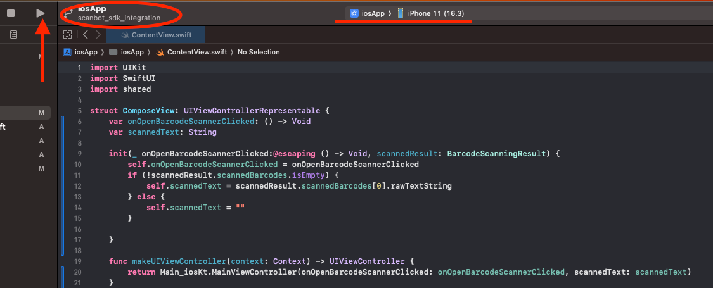This screenshot has width=713, height=288.
Task: Click the Swift file icon in the jump bar
Action: (x=160, y=53)
